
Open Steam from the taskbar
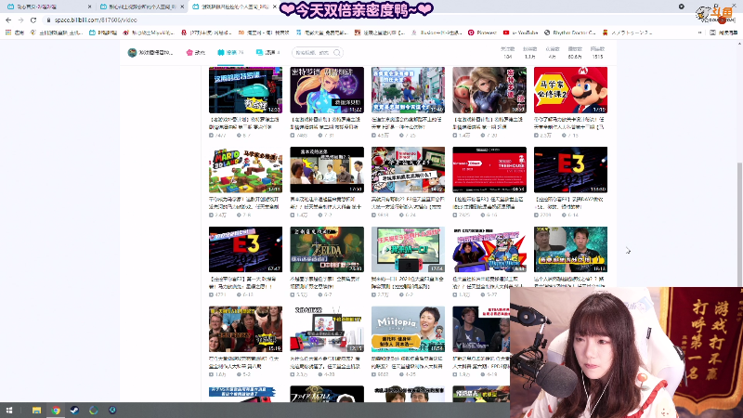click(x=74, y=411)
